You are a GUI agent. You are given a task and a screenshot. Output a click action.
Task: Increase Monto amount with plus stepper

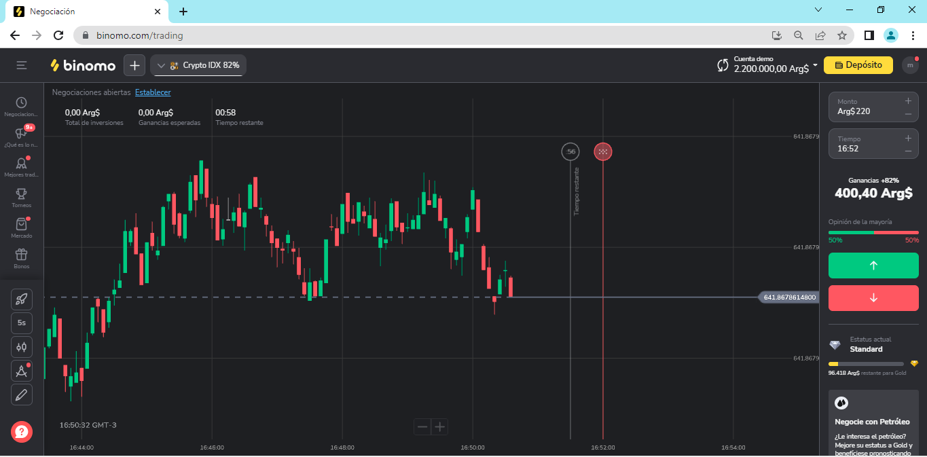point(908,100)
